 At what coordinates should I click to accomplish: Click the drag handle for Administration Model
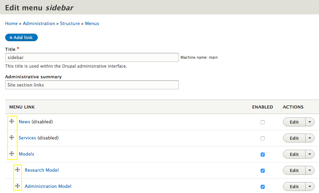coord(18,186)
